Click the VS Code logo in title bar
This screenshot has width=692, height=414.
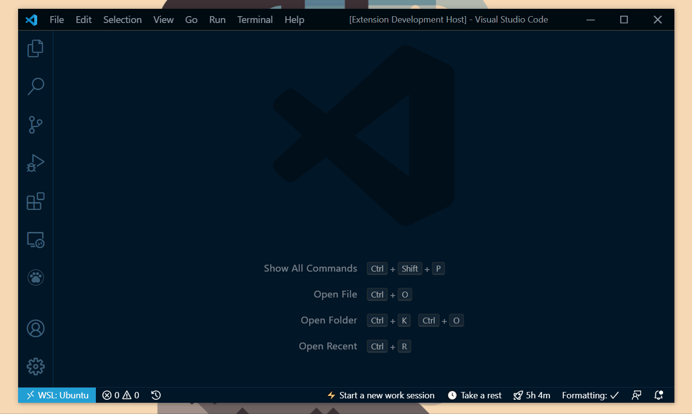[31, 20]
